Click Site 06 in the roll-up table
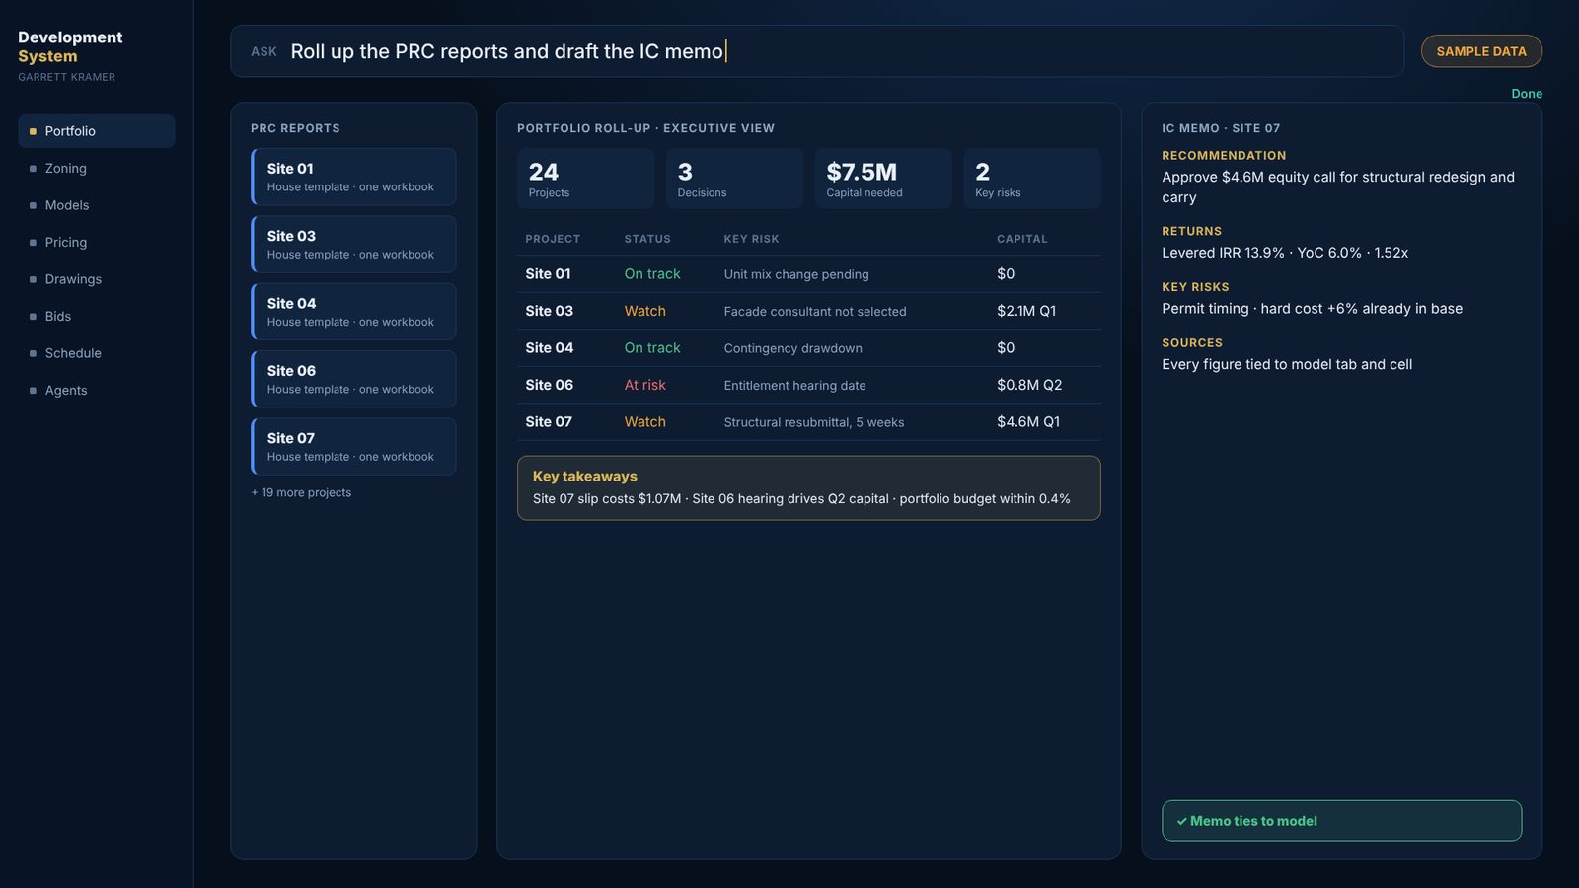This screenshot has height=888, width=1579. (549, 385)
